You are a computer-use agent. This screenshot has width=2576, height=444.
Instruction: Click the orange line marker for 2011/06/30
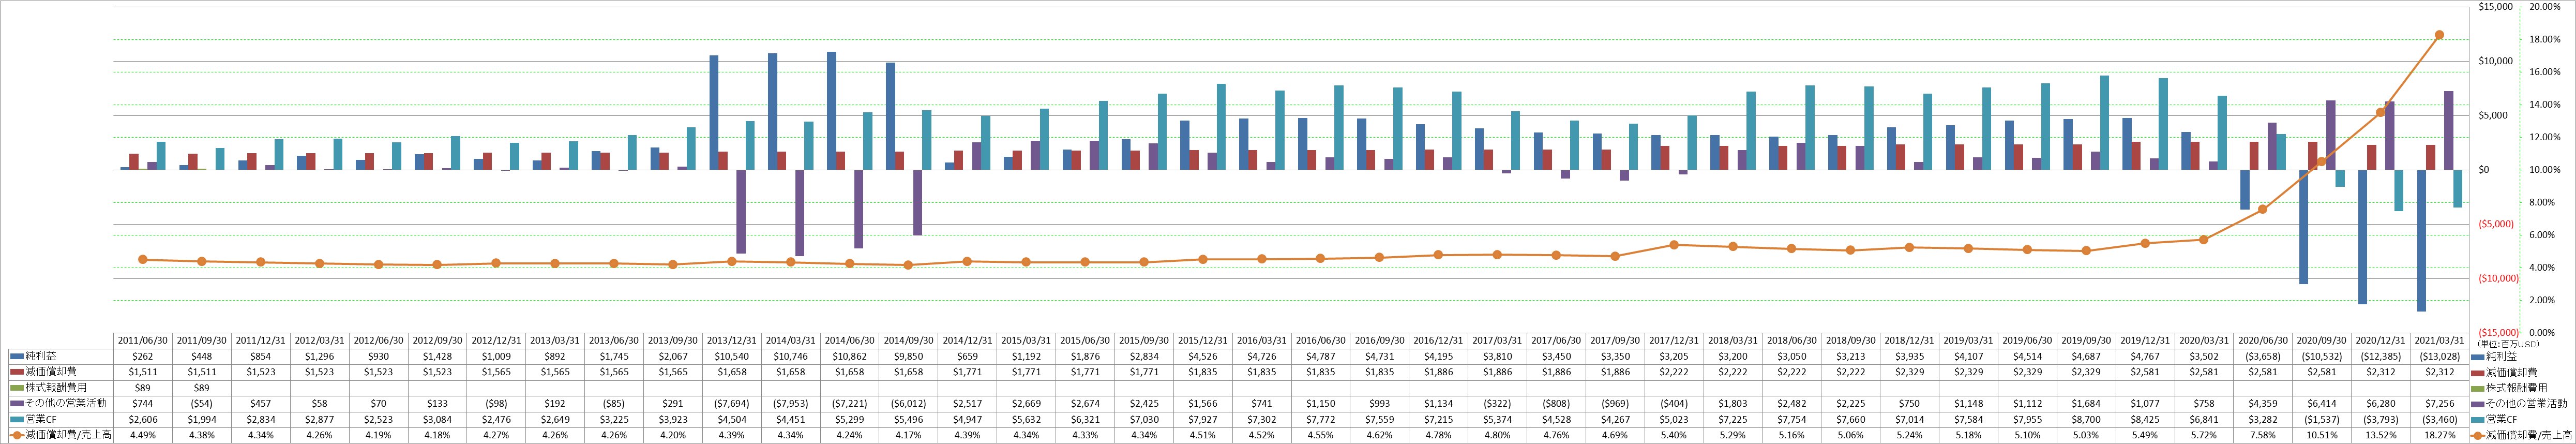(x=143, y=259)
